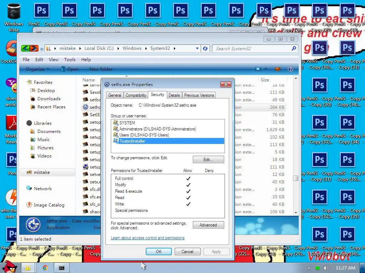The width and height of the screenshot is (365, 273).
Task: Open the view options dropdown arrow
Action: coord(265,69)
